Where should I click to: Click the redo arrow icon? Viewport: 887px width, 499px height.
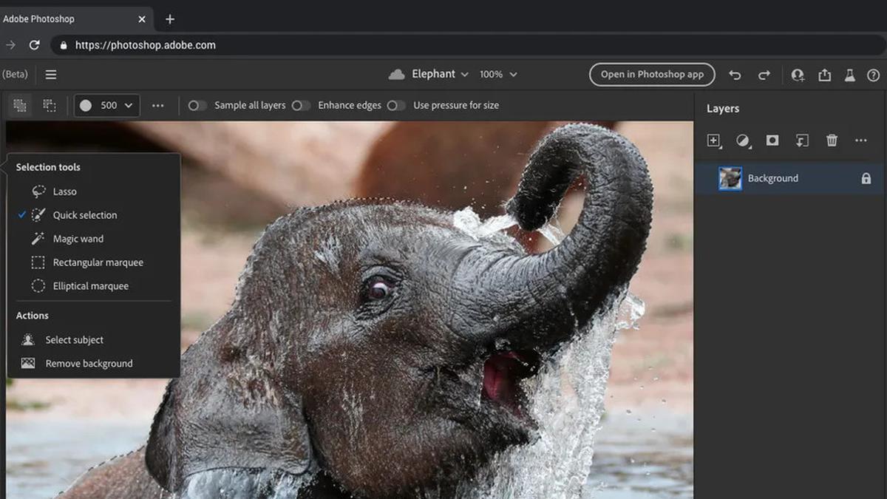(764, 75)
